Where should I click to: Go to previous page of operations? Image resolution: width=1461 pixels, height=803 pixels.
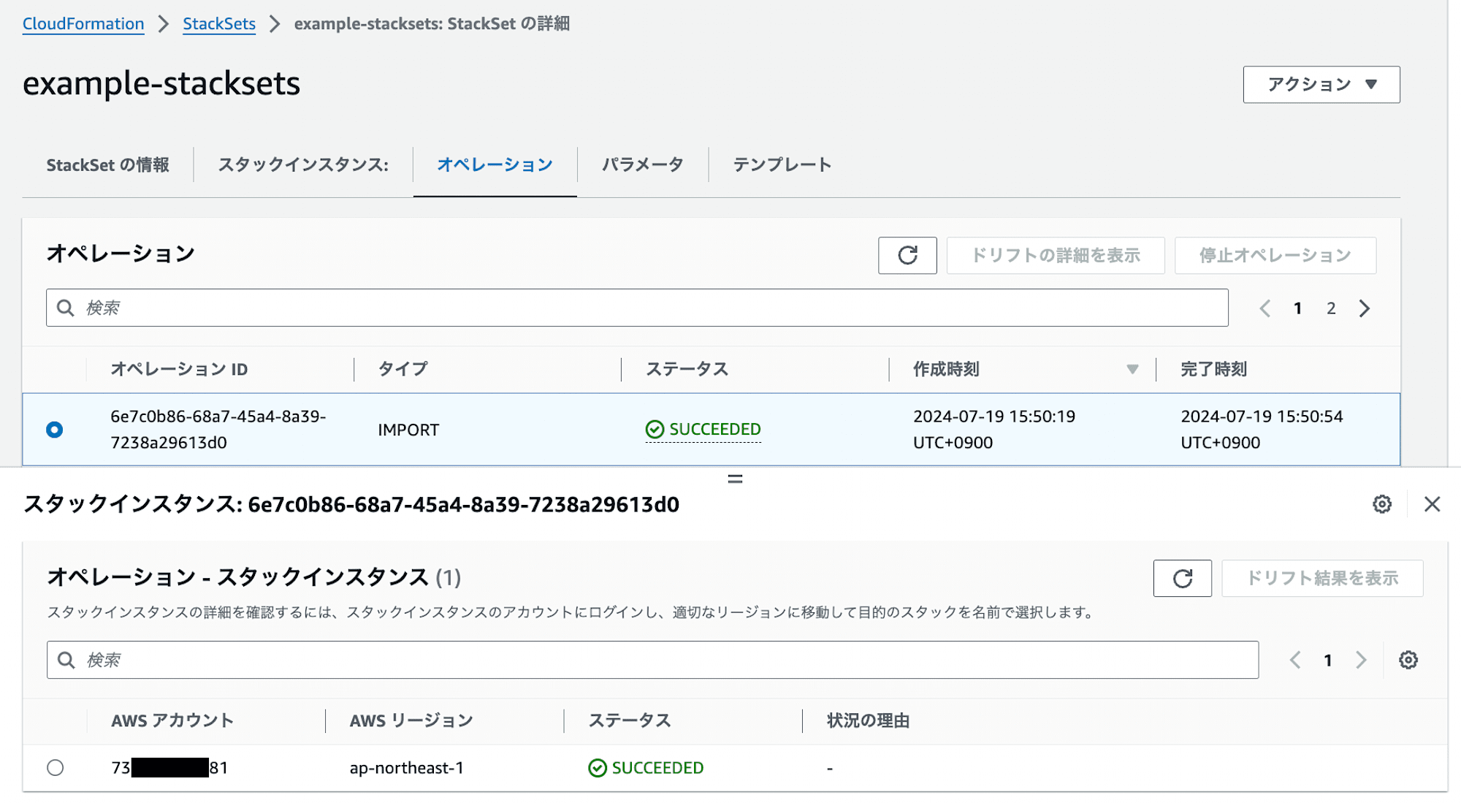tap(1265, 308)
